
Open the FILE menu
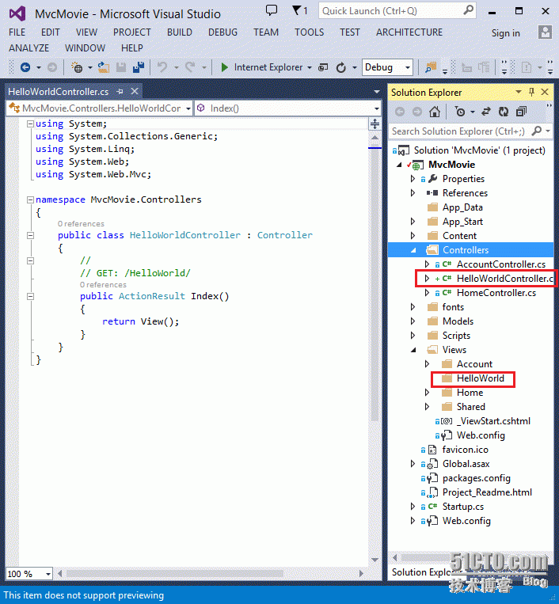click(x=17, y=32)
